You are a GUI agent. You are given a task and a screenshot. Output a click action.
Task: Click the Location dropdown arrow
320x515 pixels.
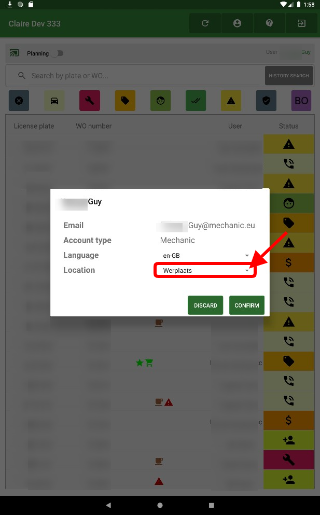pos(247,270)
